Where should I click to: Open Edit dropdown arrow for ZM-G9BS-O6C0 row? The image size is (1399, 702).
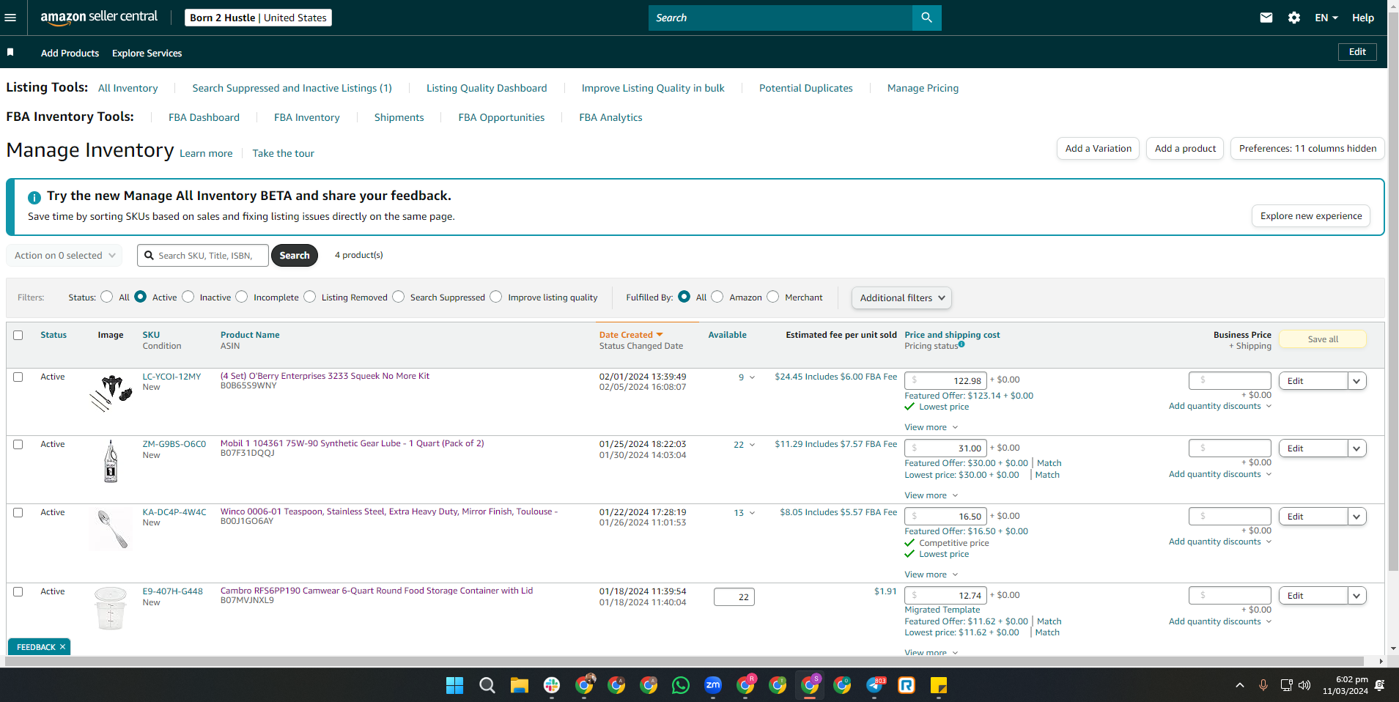(x=1356, y=448)
